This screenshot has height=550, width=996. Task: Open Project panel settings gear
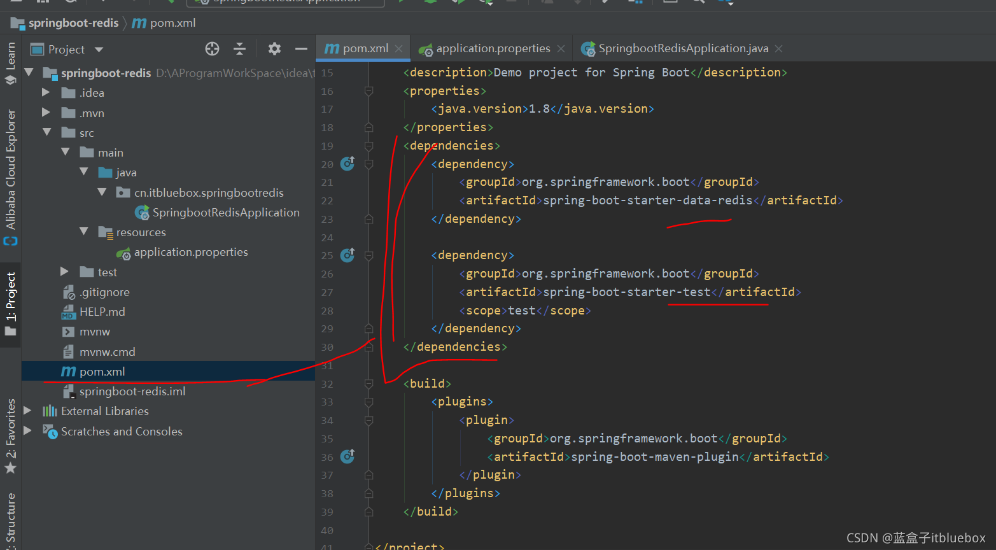274,49
